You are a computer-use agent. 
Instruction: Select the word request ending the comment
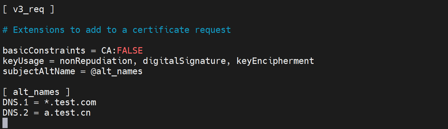point(213,30)
